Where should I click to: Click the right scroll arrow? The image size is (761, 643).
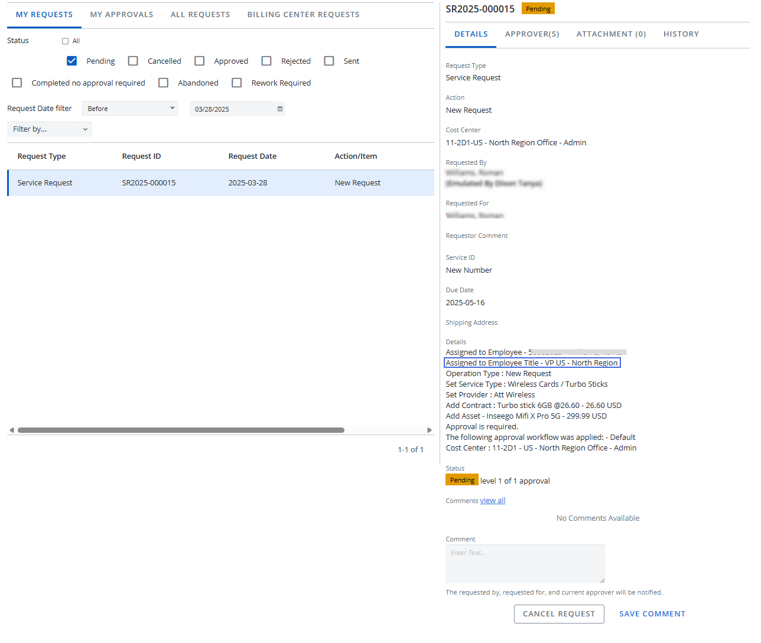coord(429,430)
